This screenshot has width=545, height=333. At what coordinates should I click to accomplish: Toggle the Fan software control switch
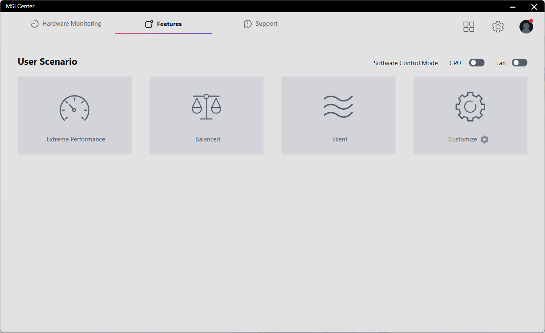coord(519,63)
